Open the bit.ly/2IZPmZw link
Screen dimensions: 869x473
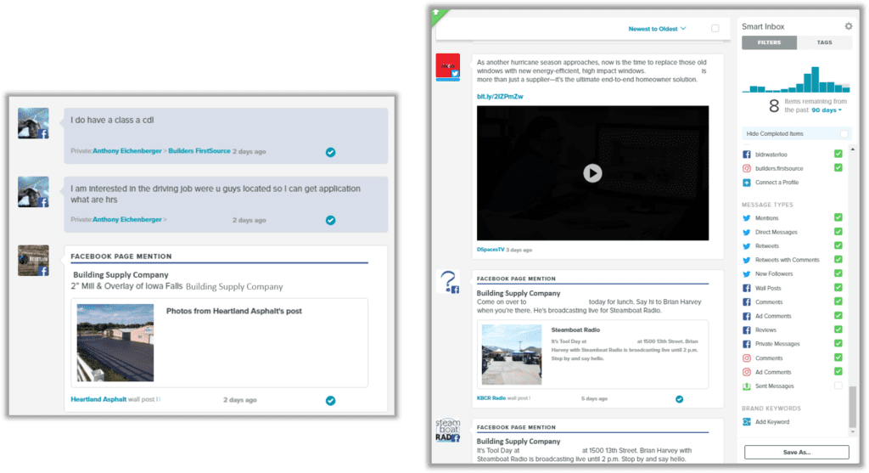pyautogui.click(x=500, y=97)
